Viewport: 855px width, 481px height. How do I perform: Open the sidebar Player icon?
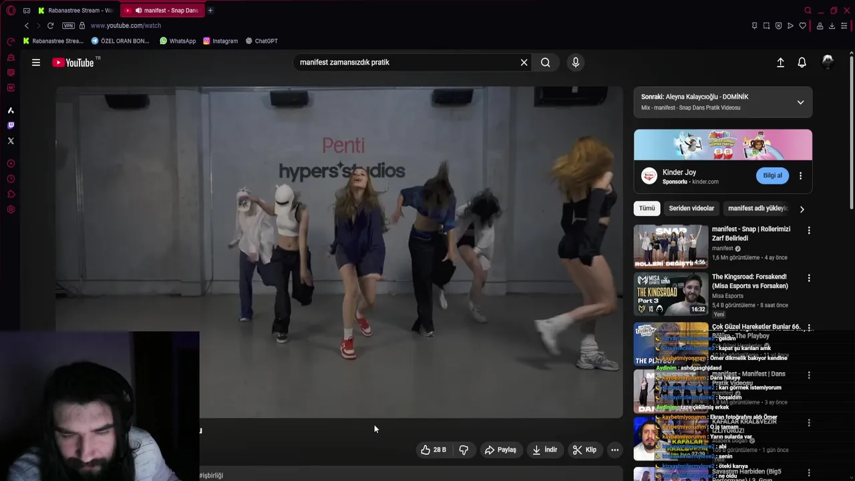[11, 164]
